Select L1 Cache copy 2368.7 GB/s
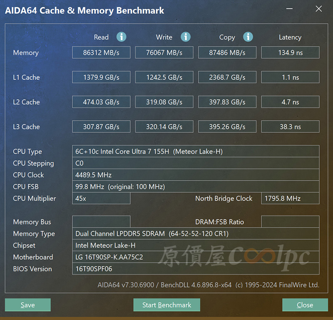Screen dimensions: 333x320 tap(227, 77)
